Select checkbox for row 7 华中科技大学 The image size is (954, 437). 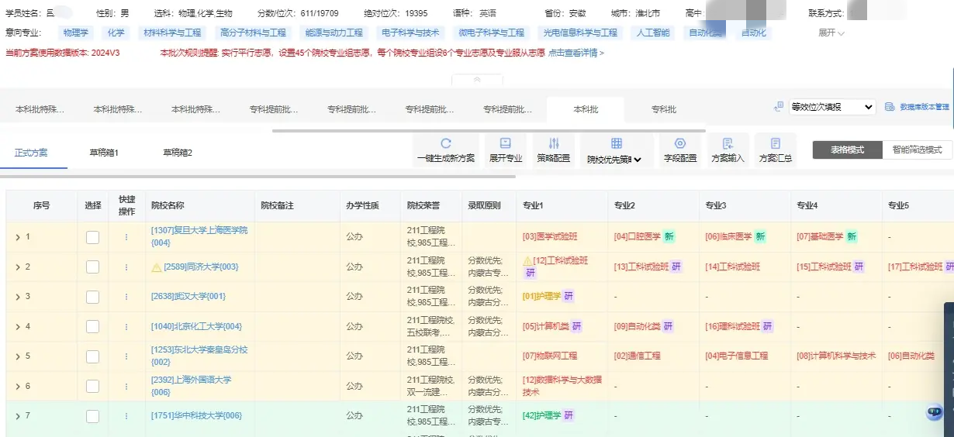[92, 416]
